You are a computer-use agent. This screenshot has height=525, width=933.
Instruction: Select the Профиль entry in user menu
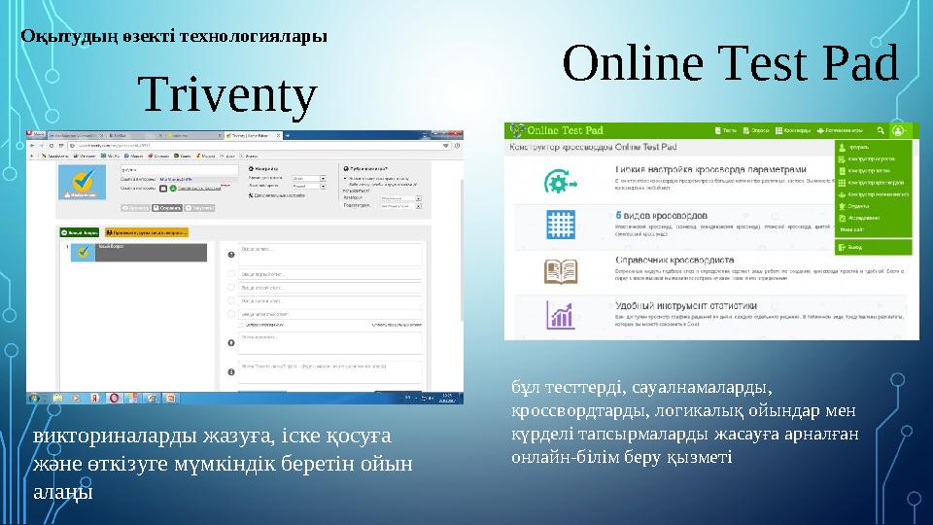(x=854, y=147)
